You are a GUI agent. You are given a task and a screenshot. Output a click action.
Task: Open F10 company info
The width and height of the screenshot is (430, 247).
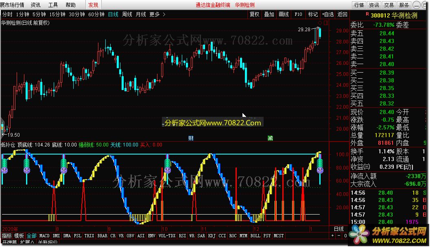[298, 14]
